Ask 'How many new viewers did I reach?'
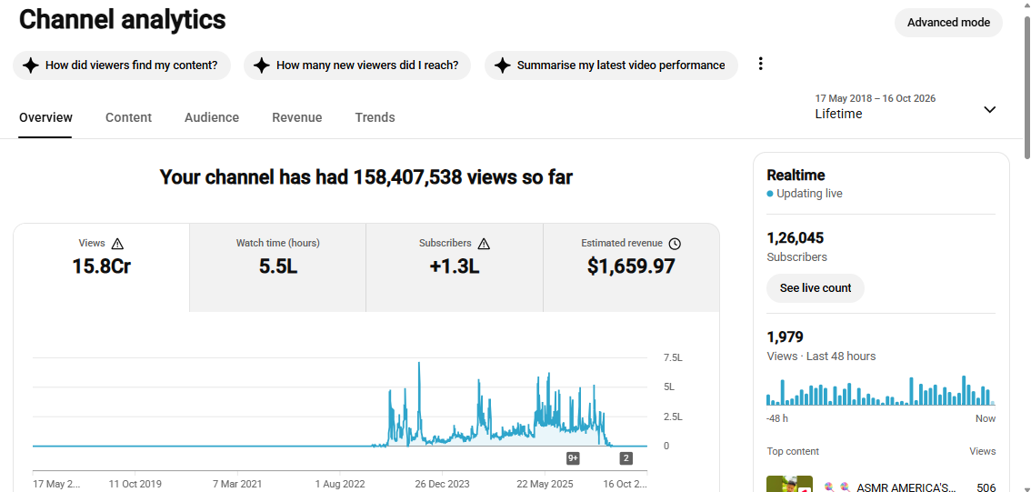The height and width of the screenshot is (492, 1031). pos(357,65)
